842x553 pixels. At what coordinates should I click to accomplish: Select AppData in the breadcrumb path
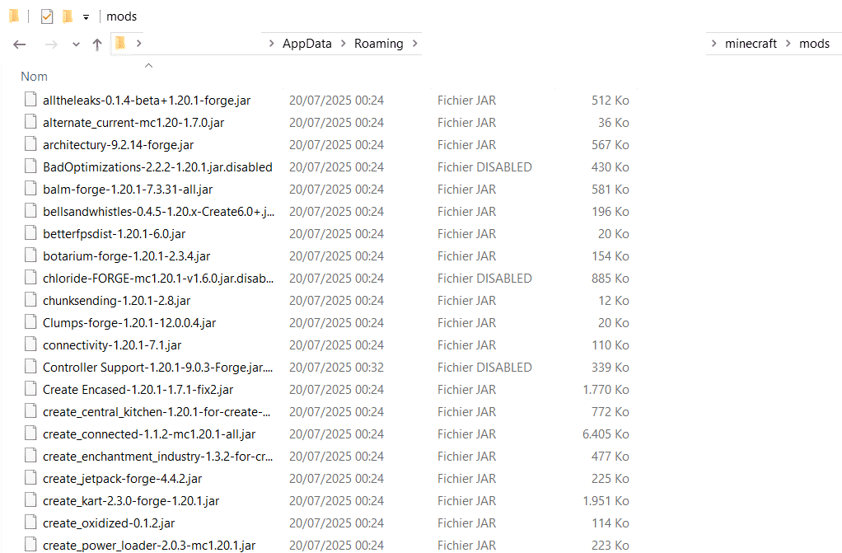click(x=307, y=44)
